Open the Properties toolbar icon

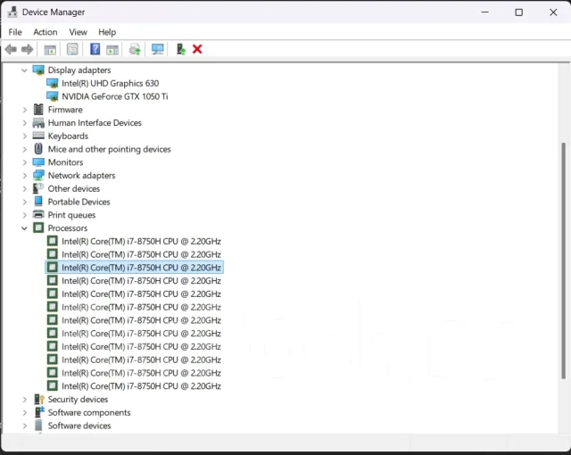72,49
